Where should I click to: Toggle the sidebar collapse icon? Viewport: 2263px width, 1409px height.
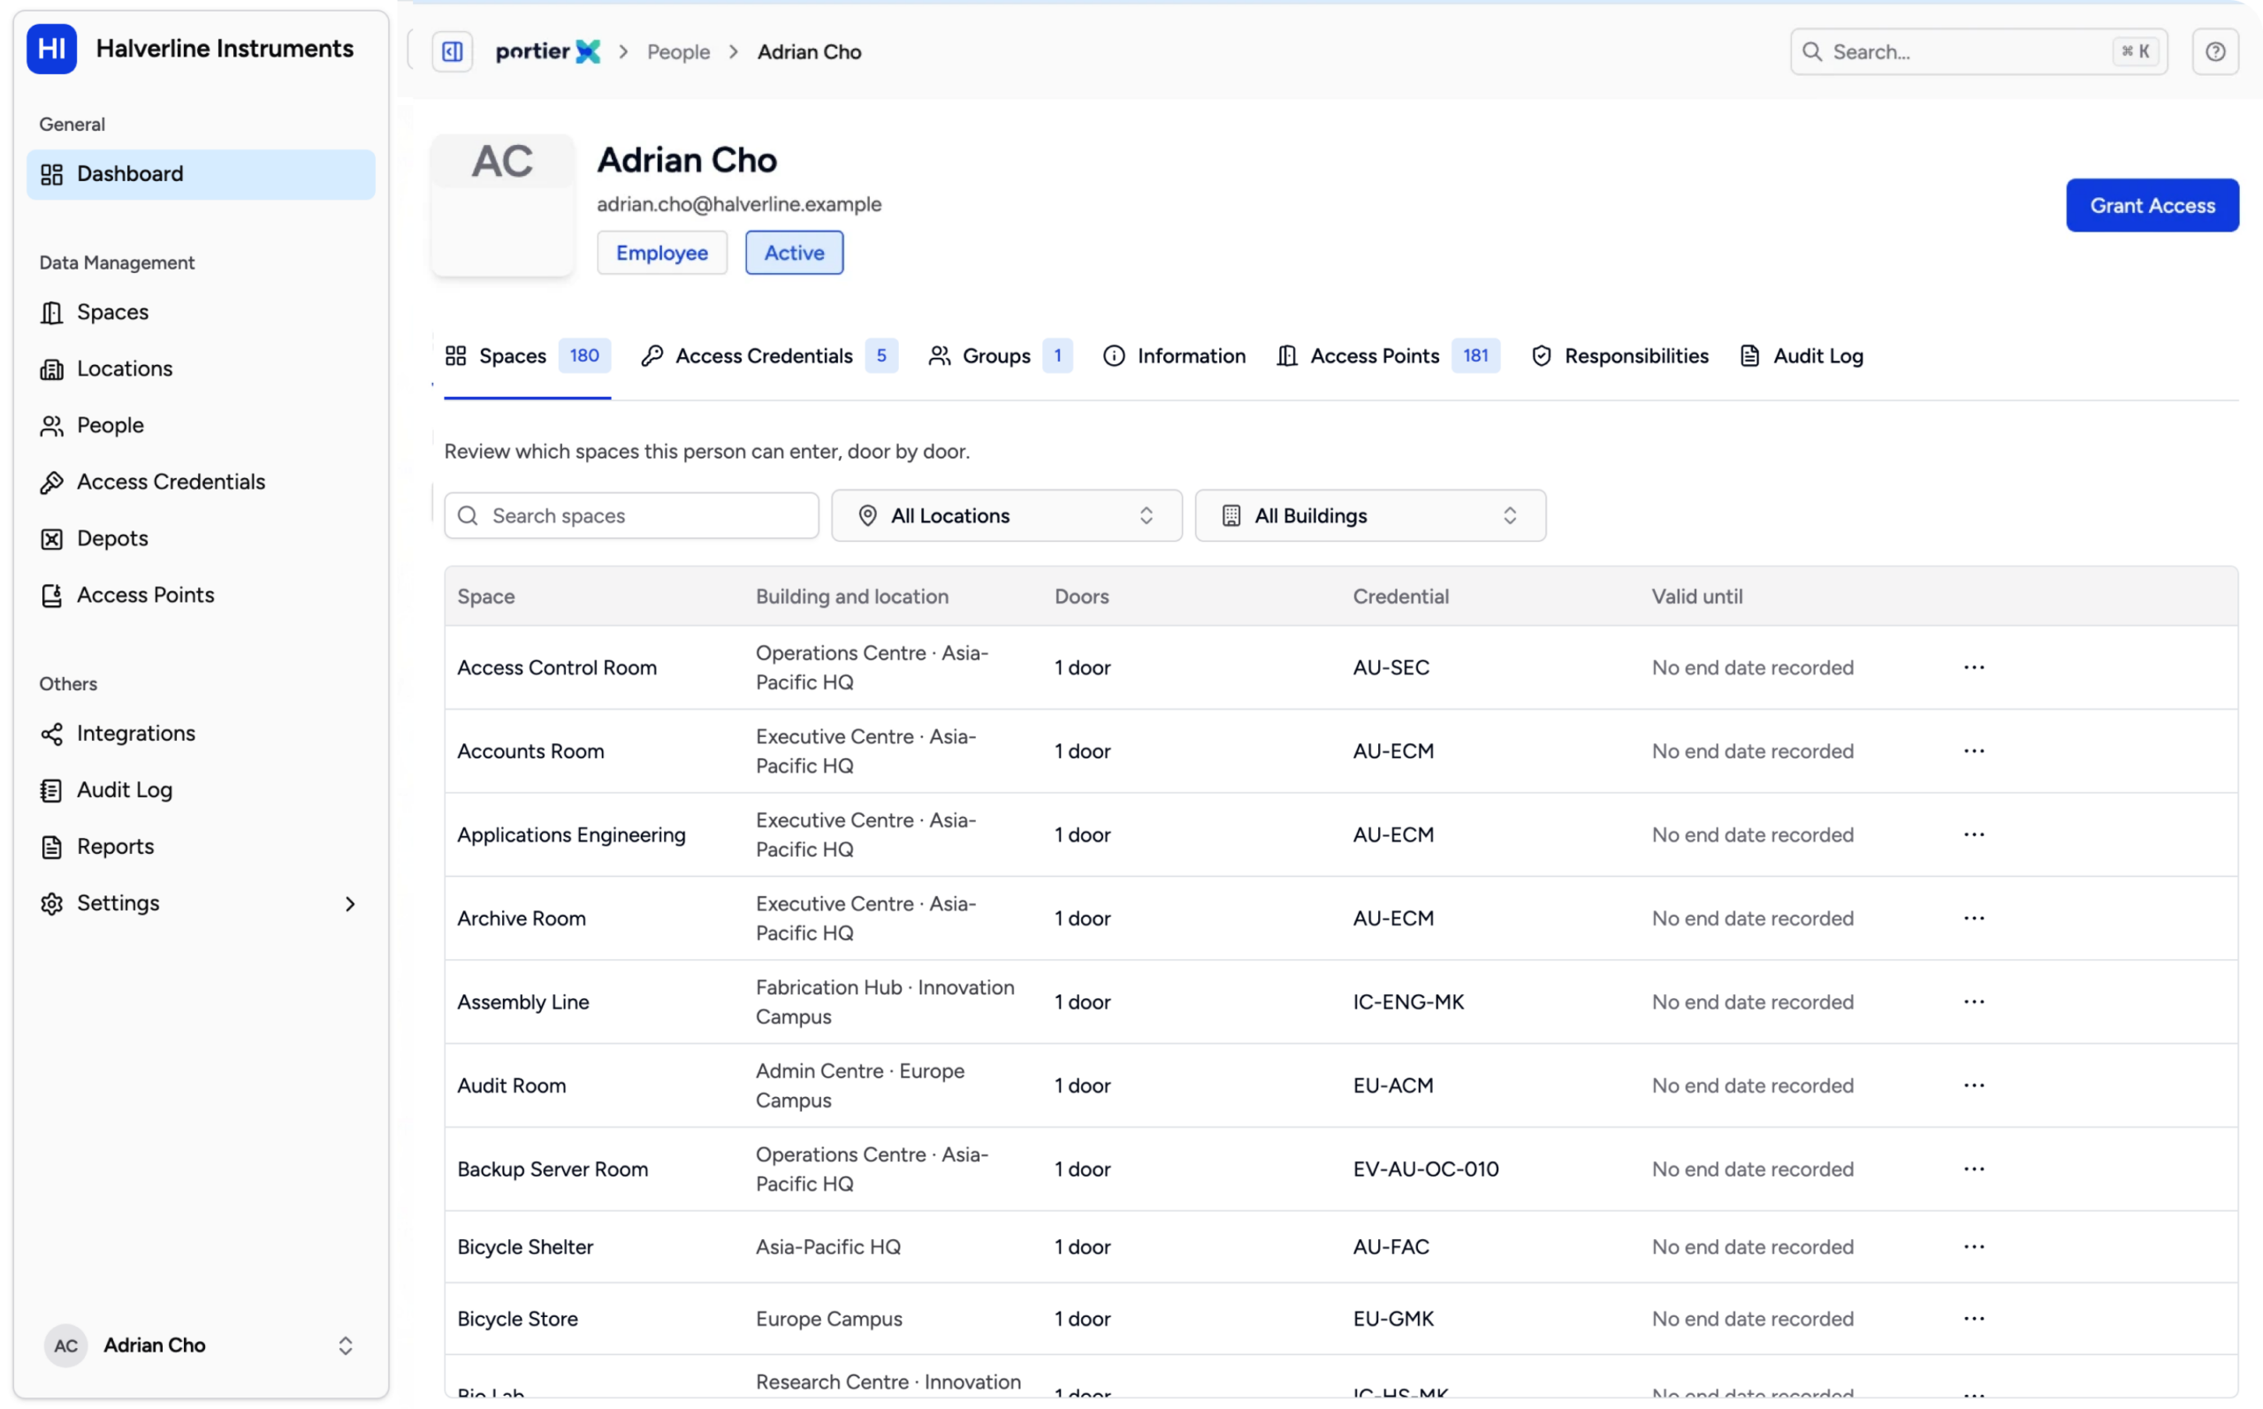[452, 51]
